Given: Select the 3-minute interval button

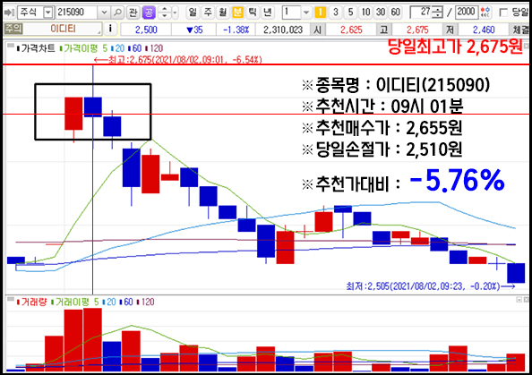Looking at the screenshot, I should [336, 13].
